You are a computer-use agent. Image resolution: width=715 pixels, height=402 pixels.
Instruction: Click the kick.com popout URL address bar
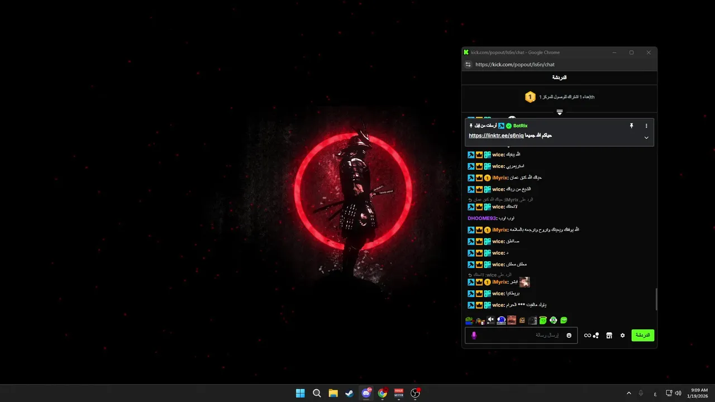point(515,64)
